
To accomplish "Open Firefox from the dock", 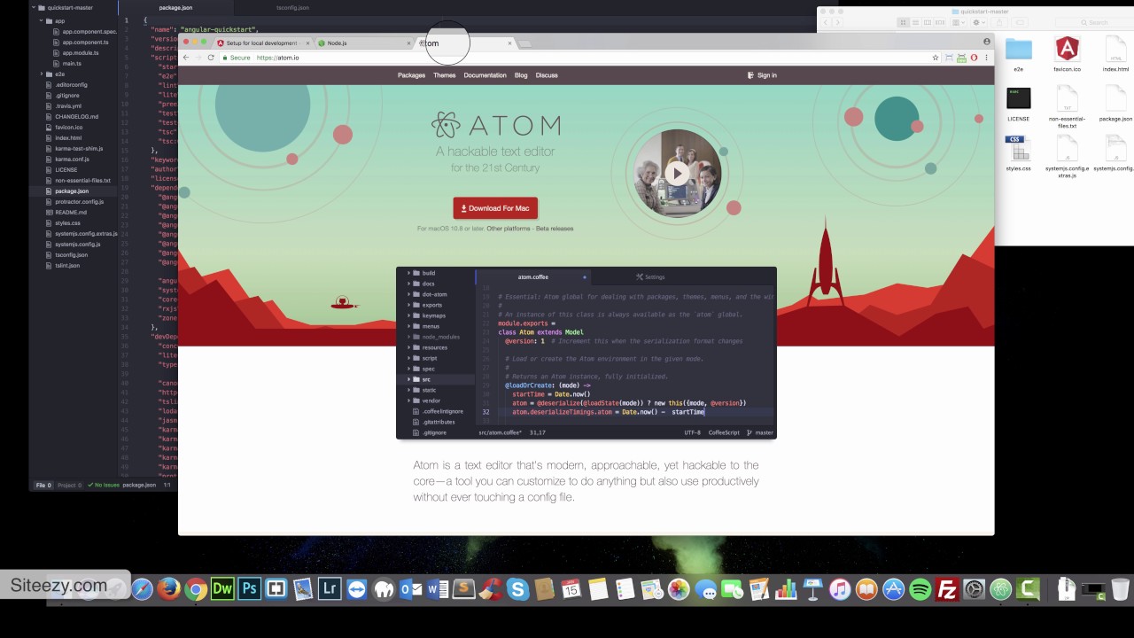I will point(168,588).
